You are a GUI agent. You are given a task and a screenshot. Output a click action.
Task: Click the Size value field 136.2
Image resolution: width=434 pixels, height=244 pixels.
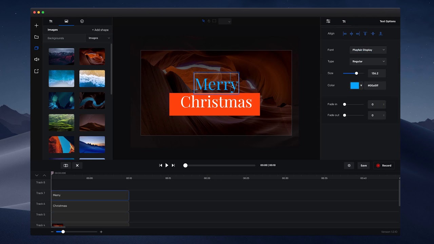coord(377,73)
